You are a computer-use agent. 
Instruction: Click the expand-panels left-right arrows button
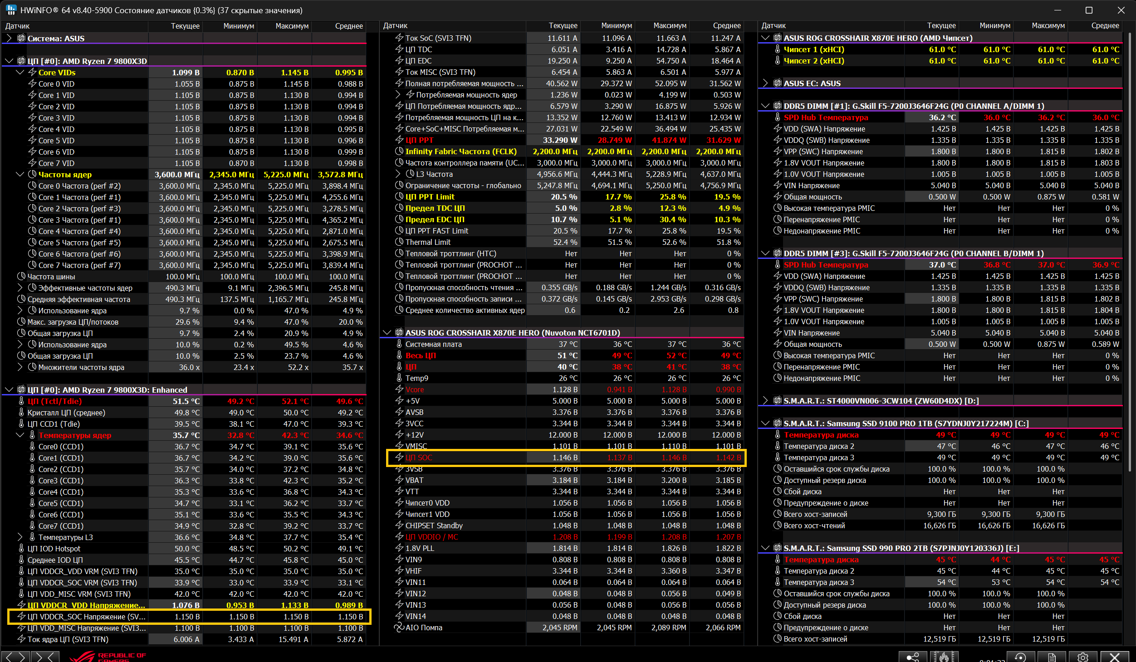pos(16,657)
